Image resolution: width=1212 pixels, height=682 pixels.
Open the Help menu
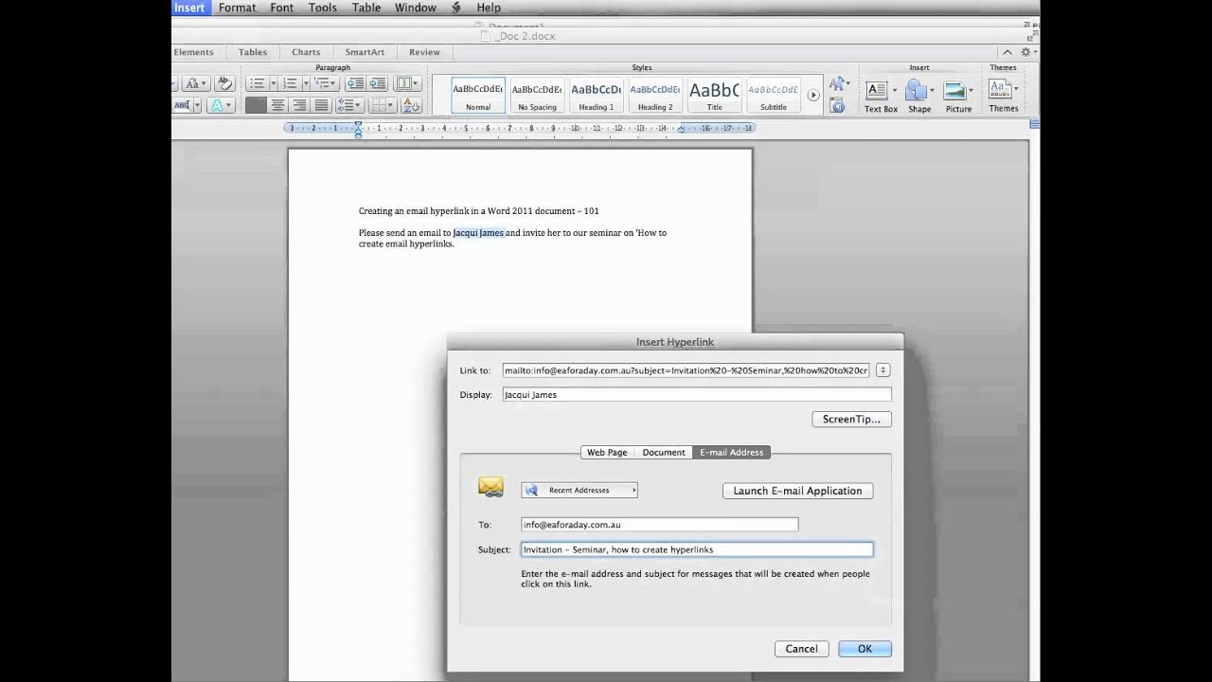[489, 8]
